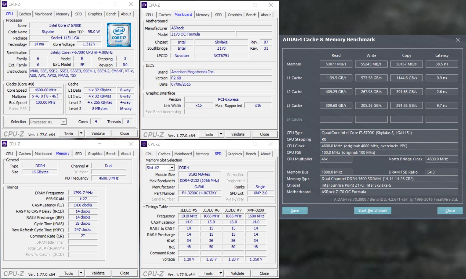Viewport: 466px width, 279px height.
Task: Click the CPU Multiplier field showing 46x
Action: (x=336, y=159)
